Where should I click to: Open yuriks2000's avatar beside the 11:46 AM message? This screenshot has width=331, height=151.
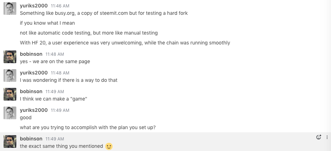pyautogui.click(x=10, y=8)
